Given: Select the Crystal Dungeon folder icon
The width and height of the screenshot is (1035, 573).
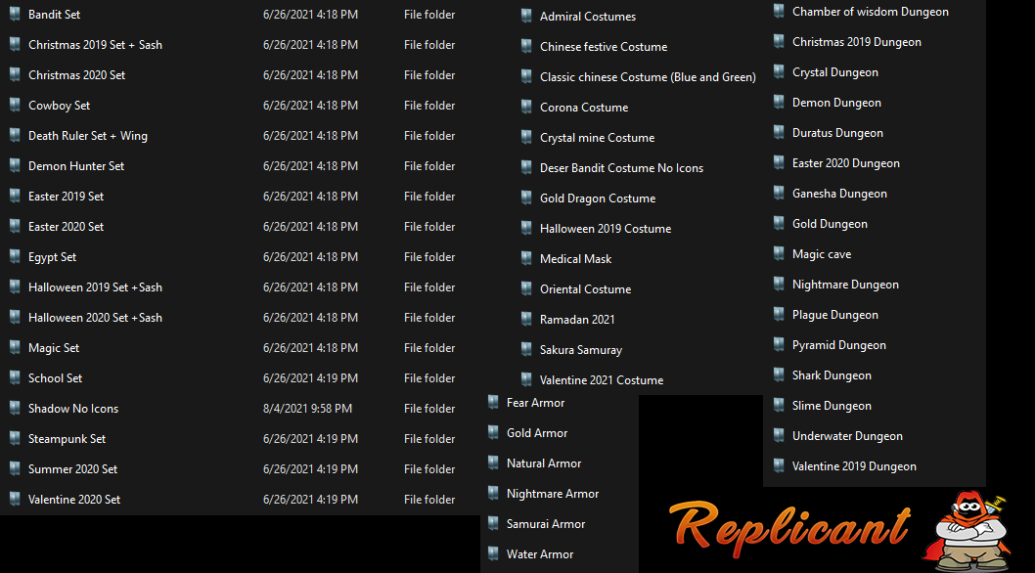Looking at the screenshot, I should (779, 72).
